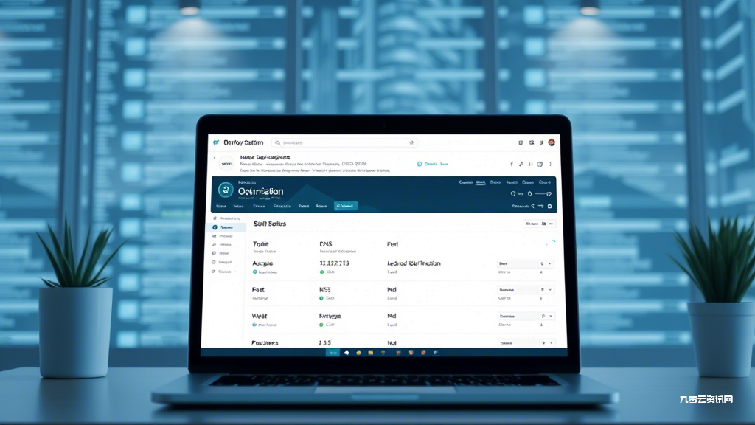755x425 pixels.
Task: Open the round profile badge beside the page title
Action: pyautogui.click(x=226, y=164)
